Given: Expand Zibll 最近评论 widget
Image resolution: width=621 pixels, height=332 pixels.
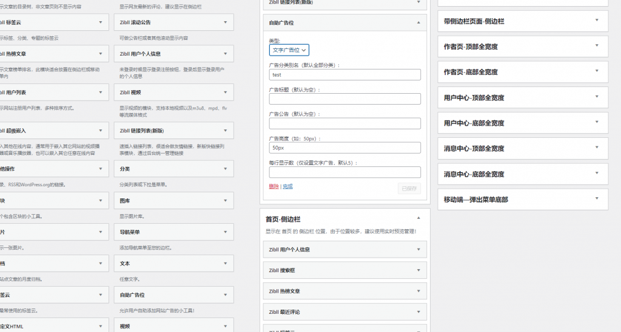Looking at the screenshot, I should click(418, 312).
